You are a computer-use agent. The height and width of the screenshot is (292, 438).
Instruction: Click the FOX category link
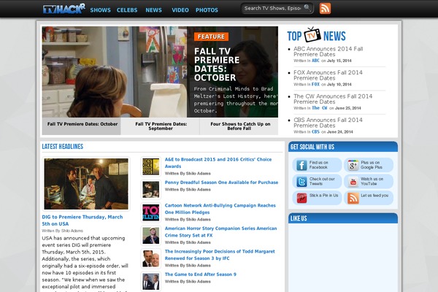pos(315,85)
